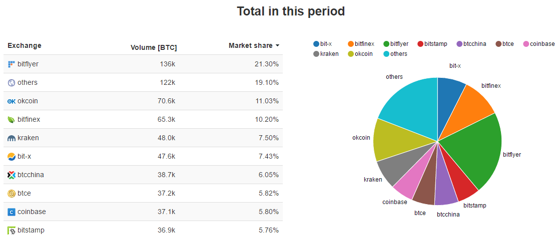The image size is (560, 240).
Task: Click the bit-x logo icon in table
Action: point(12,157)
